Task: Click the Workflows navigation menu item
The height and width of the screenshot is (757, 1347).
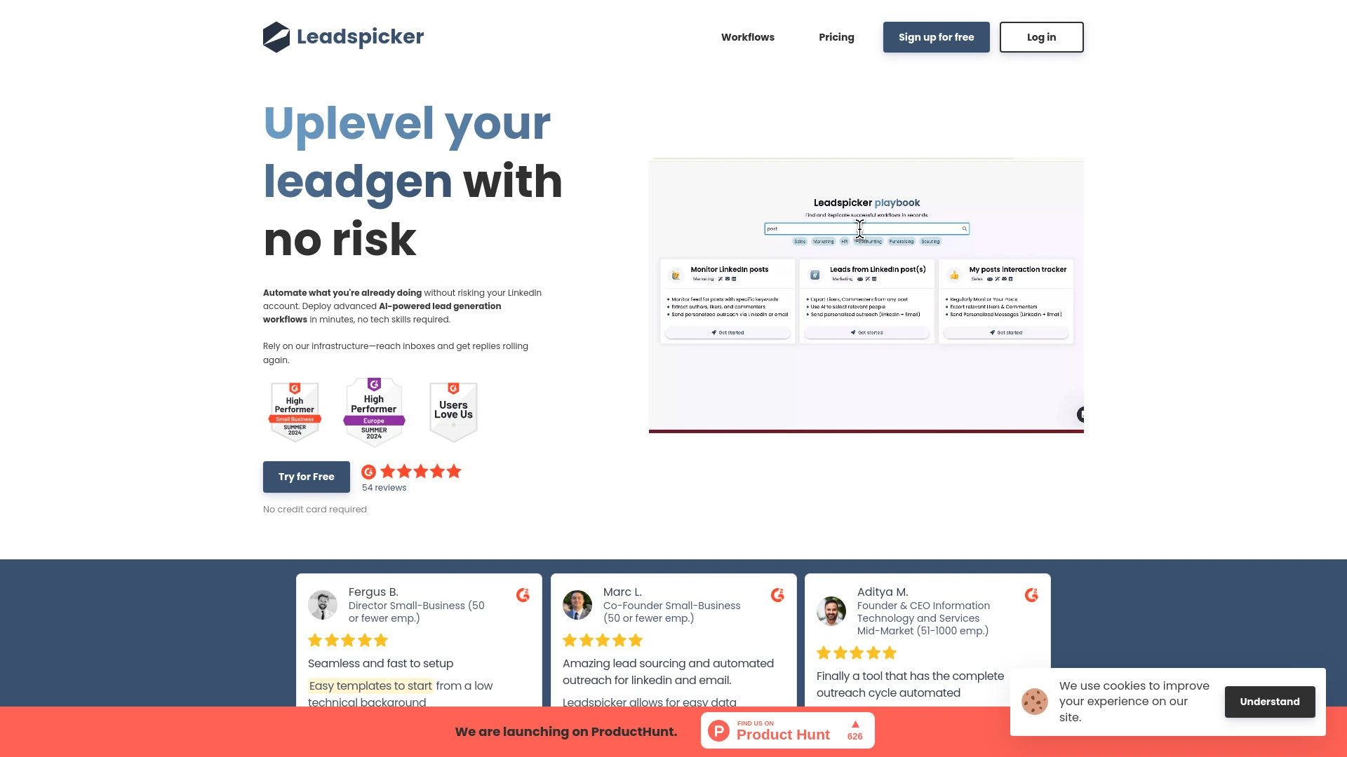Action: click(x=747, y=37)
